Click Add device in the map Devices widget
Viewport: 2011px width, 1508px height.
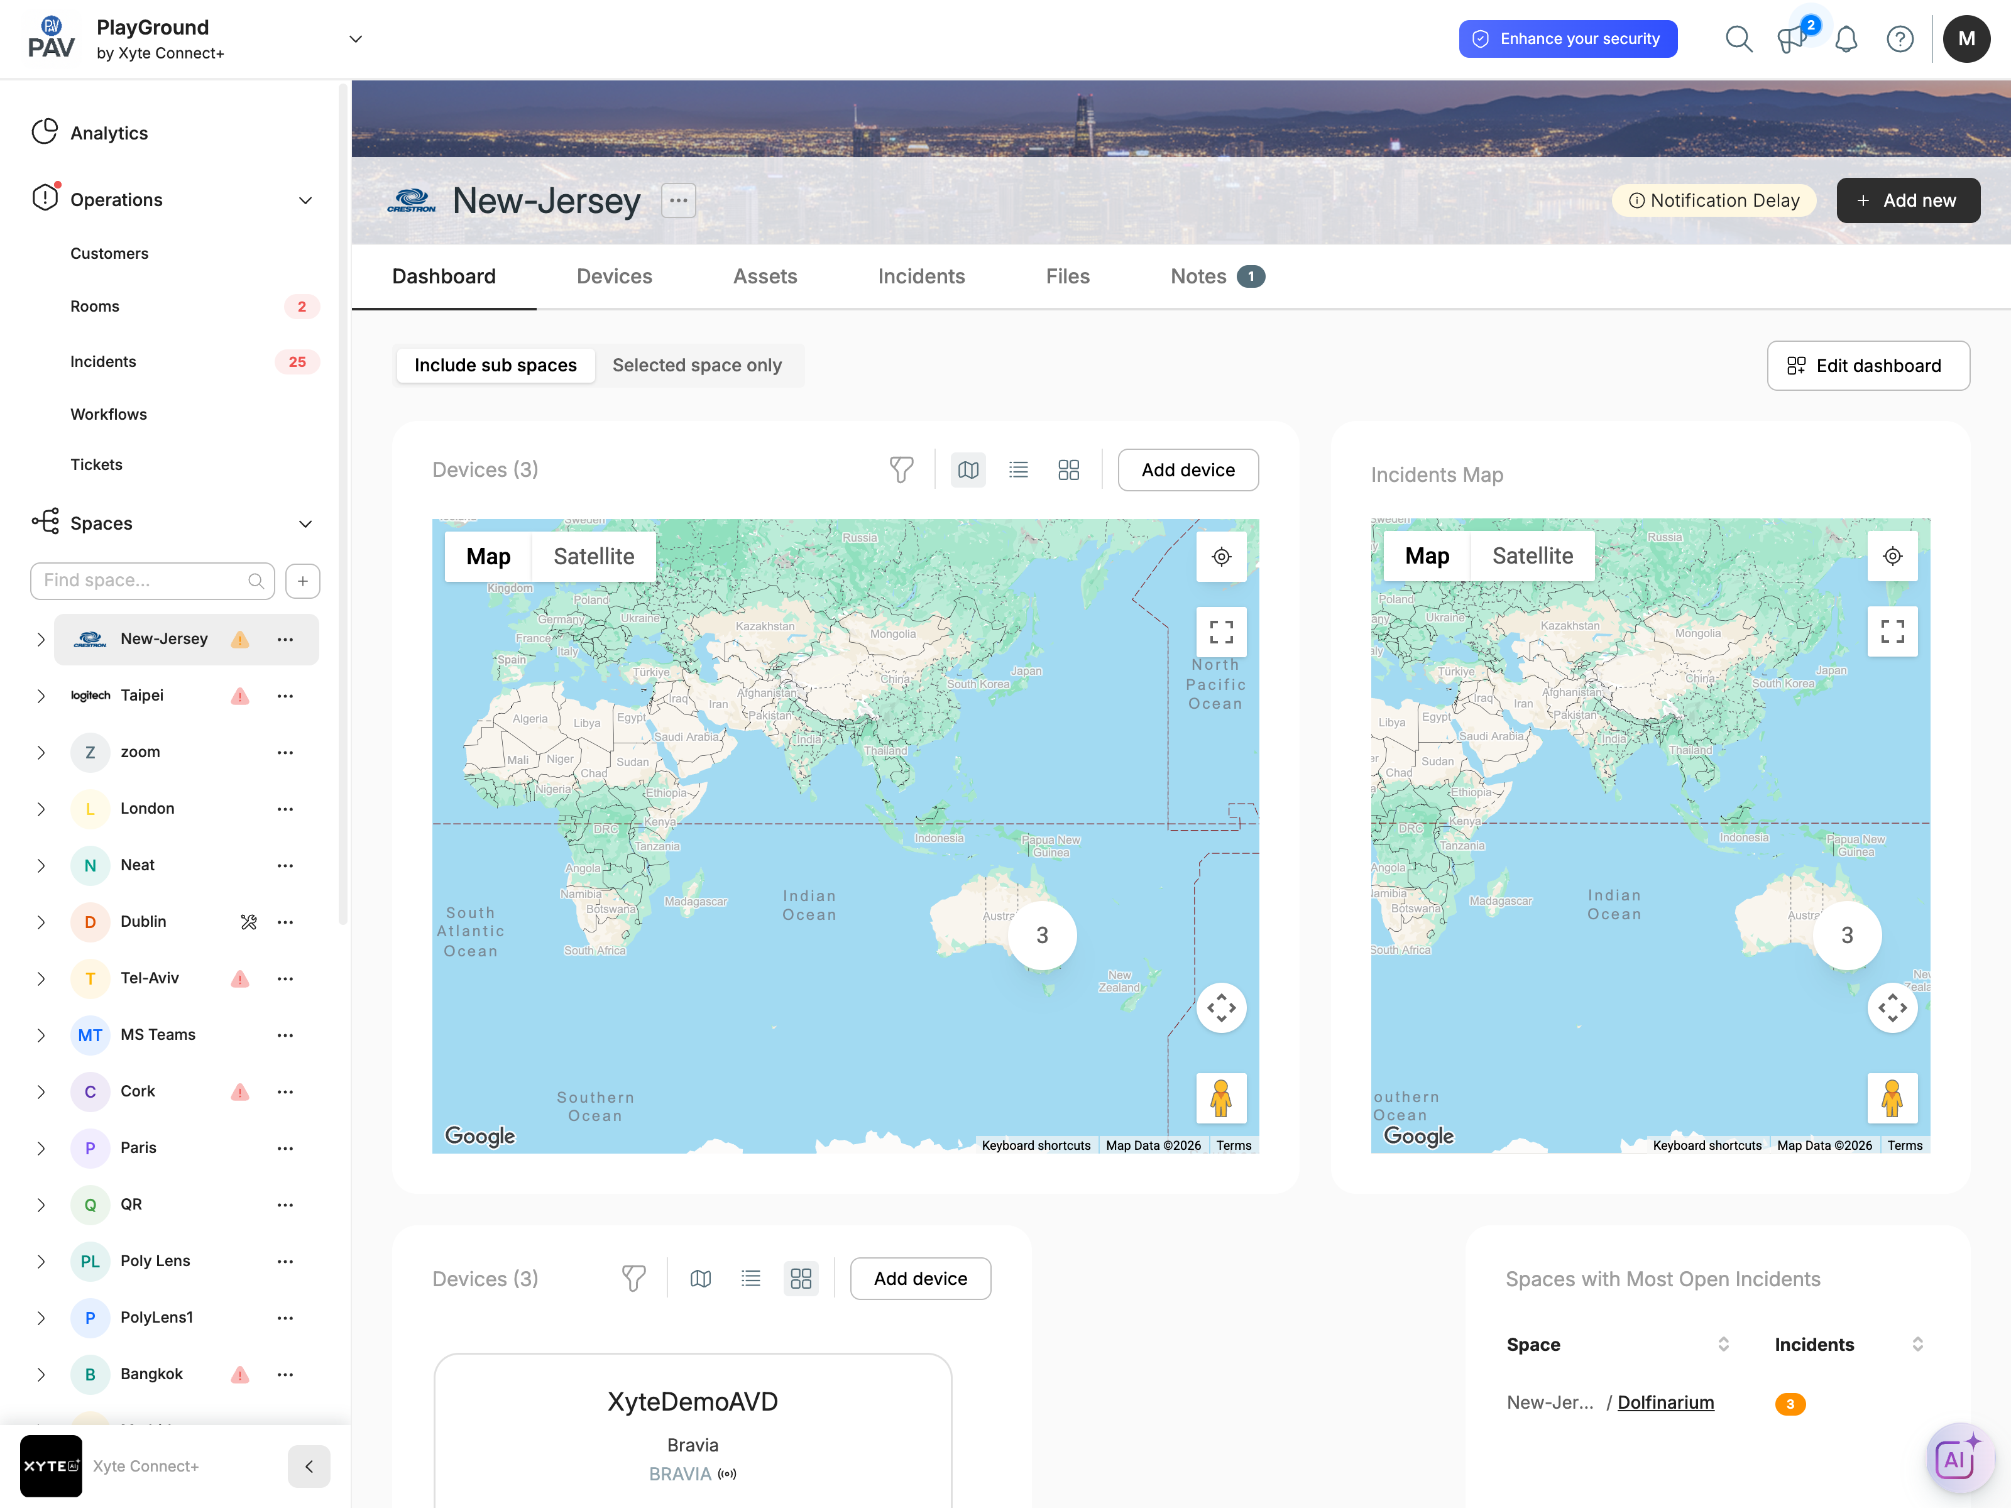click(1187, 470)
